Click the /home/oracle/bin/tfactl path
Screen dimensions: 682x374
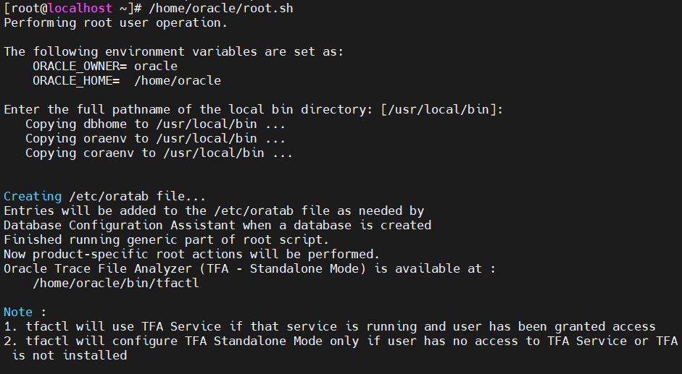tap(115, 283)
